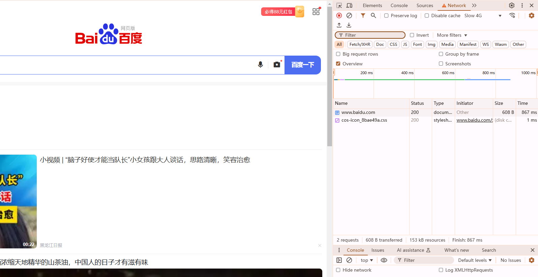Image resolution: width=538 pixels, height=277 pixels.
Task: Enable Screenshots checkbox
Action: (441, 64)
